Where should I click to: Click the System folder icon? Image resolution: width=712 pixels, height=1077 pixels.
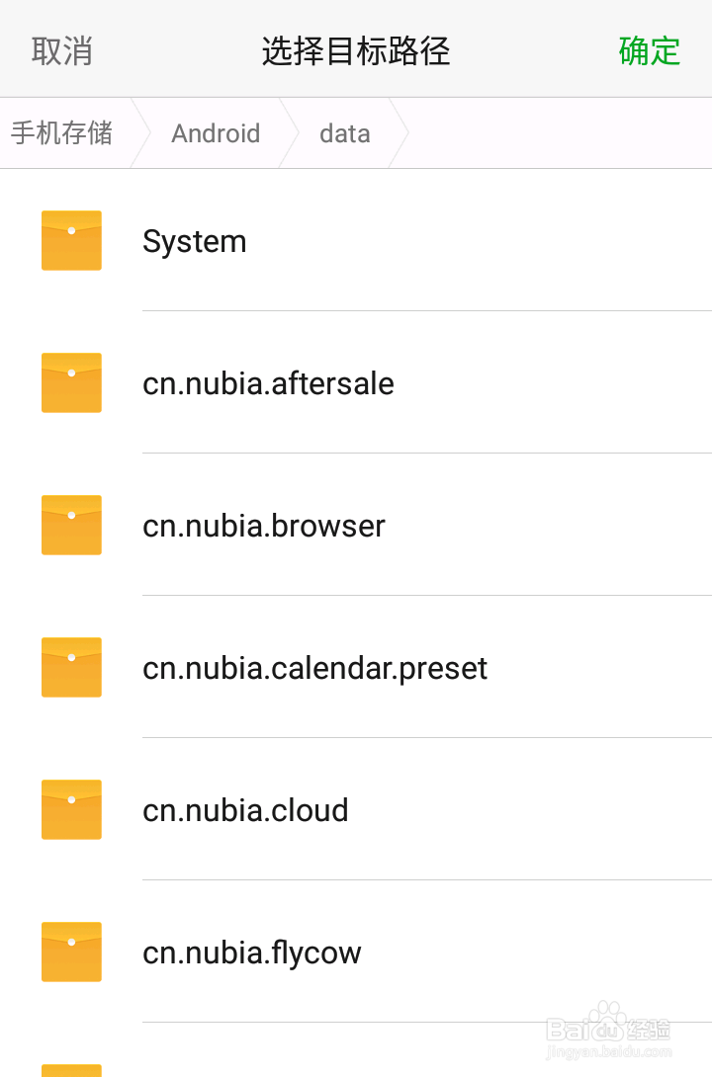click(71, 240)
